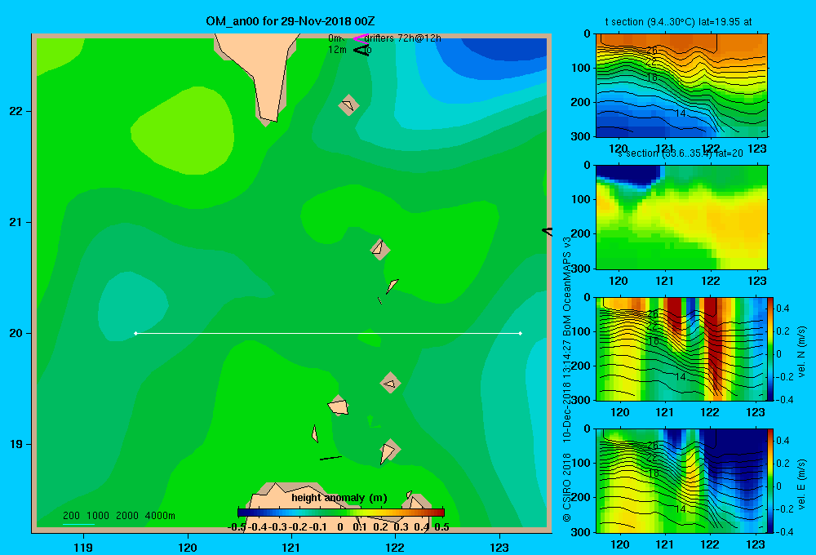This screenshot has width=816, height=555.
Task: Click the black arrow marker on the map's right edge
Action: click(x=547, y=231)
